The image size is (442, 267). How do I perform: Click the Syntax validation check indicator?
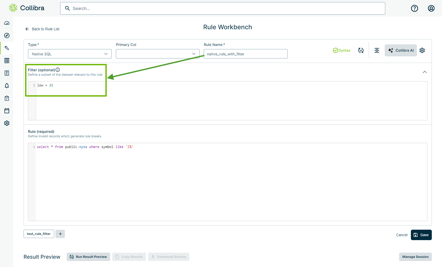[342, 50]
